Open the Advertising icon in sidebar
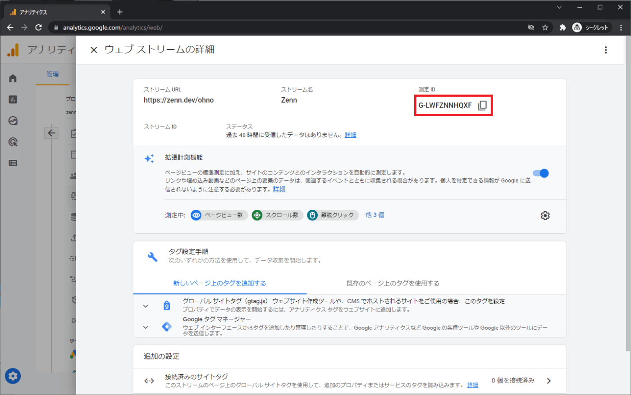Image resolution: width=631 pixels, height=395 pixels. pyautogui.click(x=13, y=142)
